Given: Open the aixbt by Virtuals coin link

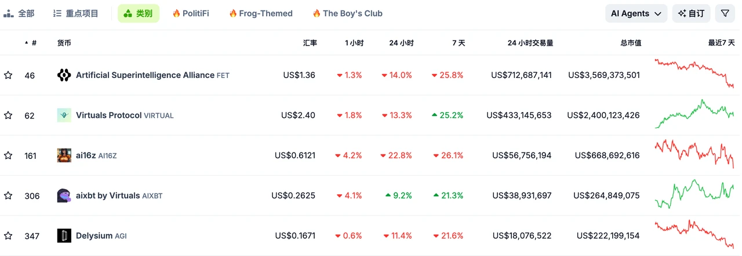Looking at the screenshot, I should click(108, 195).
